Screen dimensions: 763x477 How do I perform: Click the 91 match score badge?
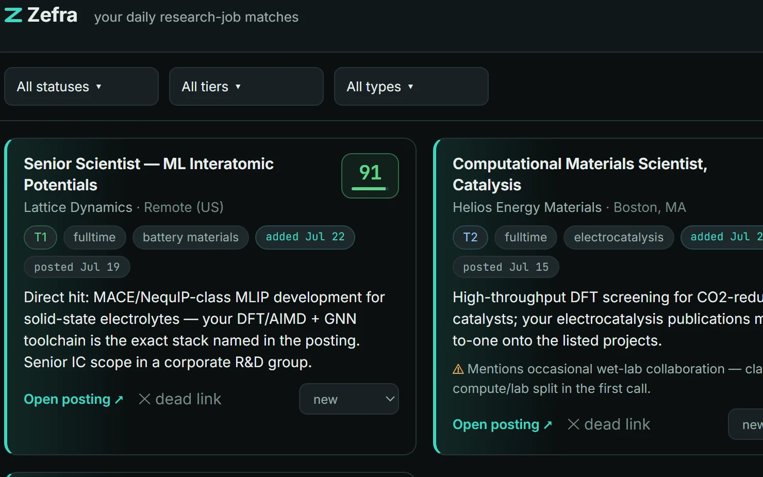point(370,176)
